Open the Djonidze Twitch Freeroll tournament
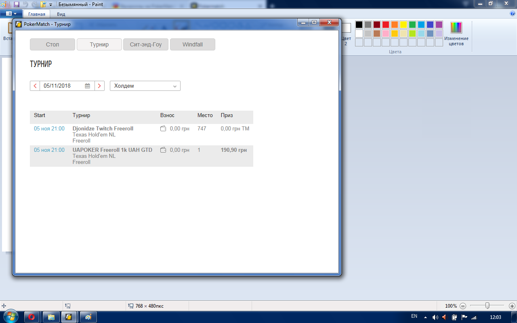This screenshot has height=323, width=517. click(103, 128)
